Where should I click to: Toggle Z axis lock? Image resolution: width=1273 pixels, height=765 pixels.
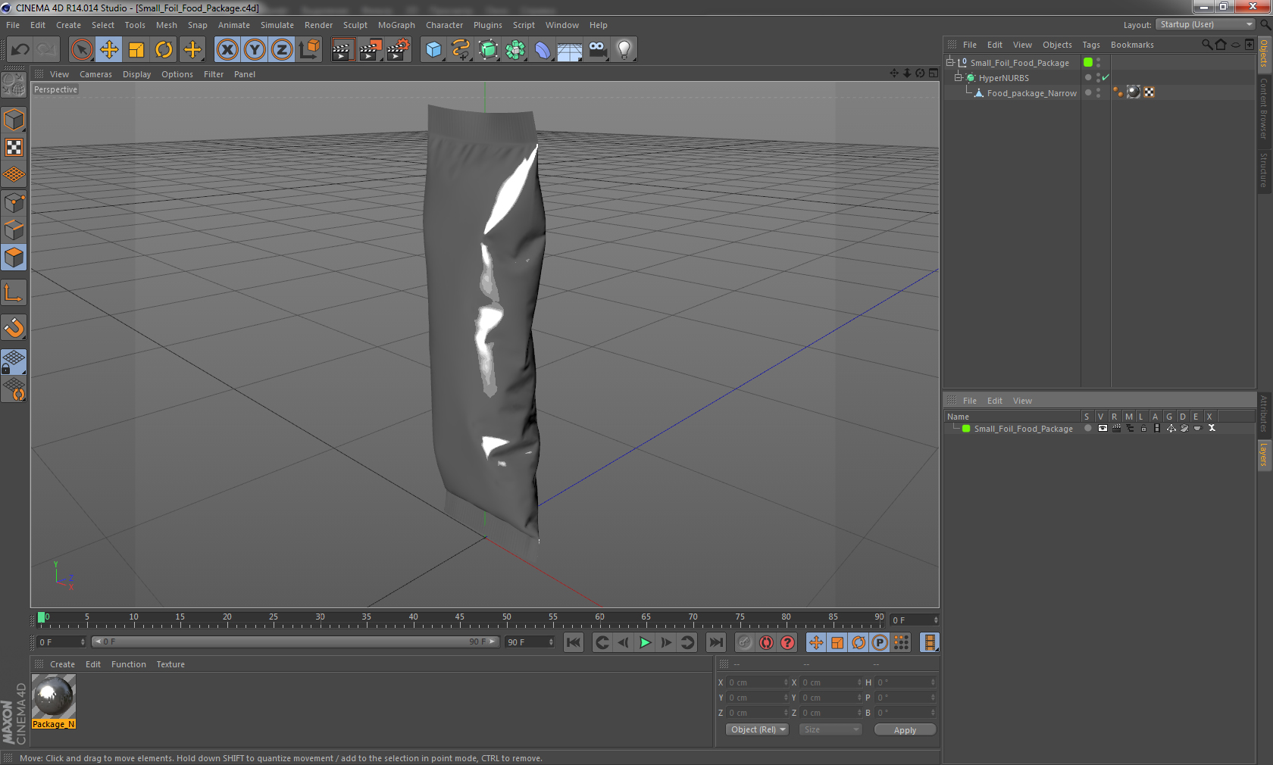point(282,50)
